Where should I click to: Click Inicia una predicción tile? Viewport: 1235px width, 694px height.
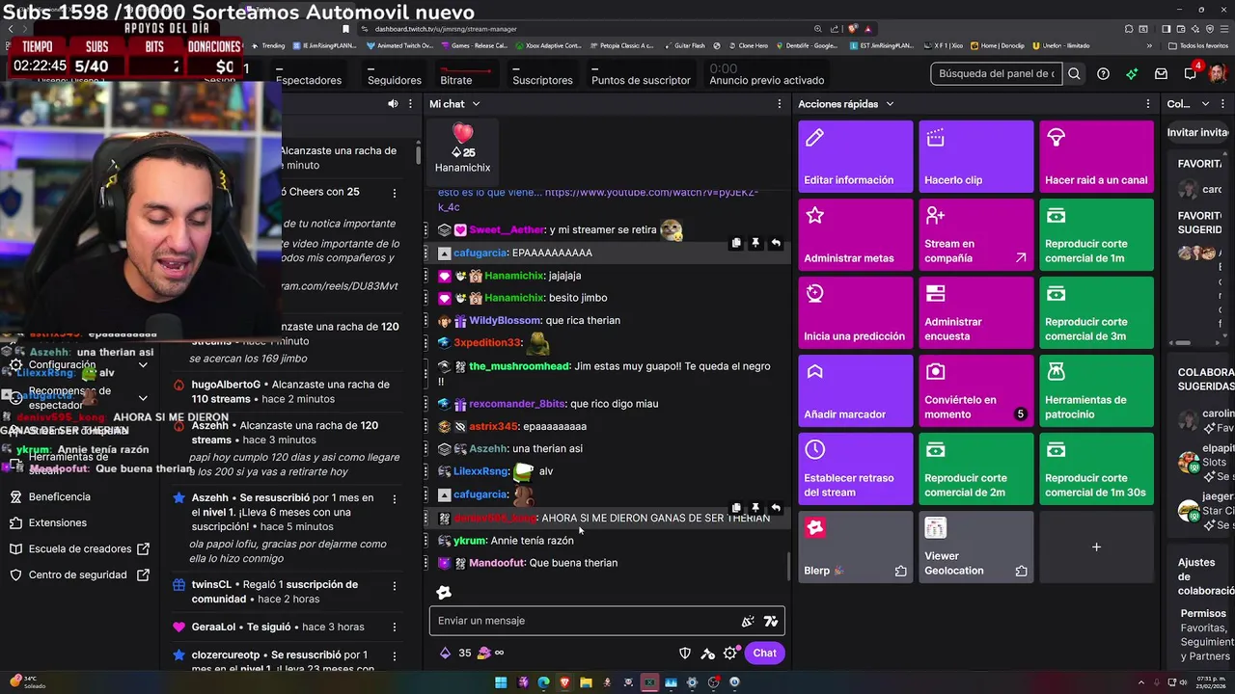click(x=855, y=312)
